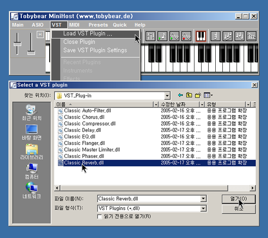
Task: Click the horizontal scrollbar thumb in file list
Action: tap(144, 188)
